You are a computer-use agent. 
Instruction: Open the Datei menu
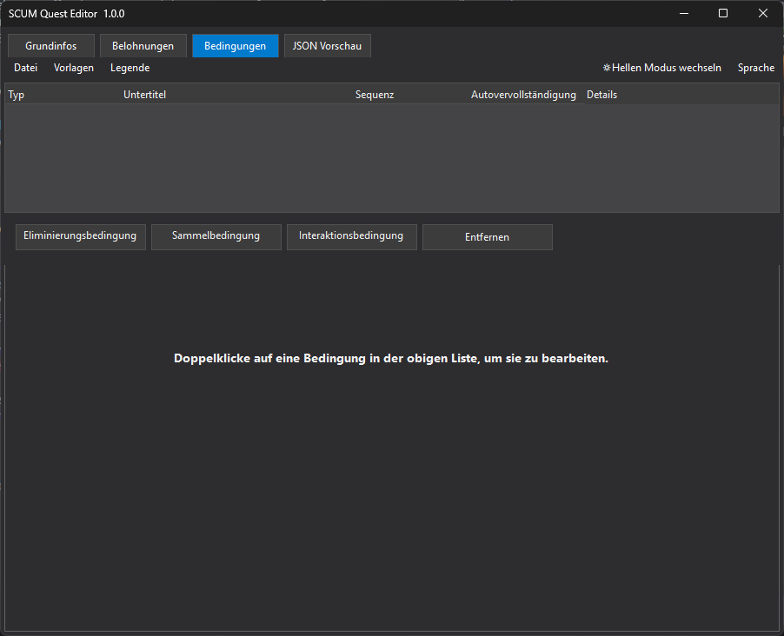25,68
